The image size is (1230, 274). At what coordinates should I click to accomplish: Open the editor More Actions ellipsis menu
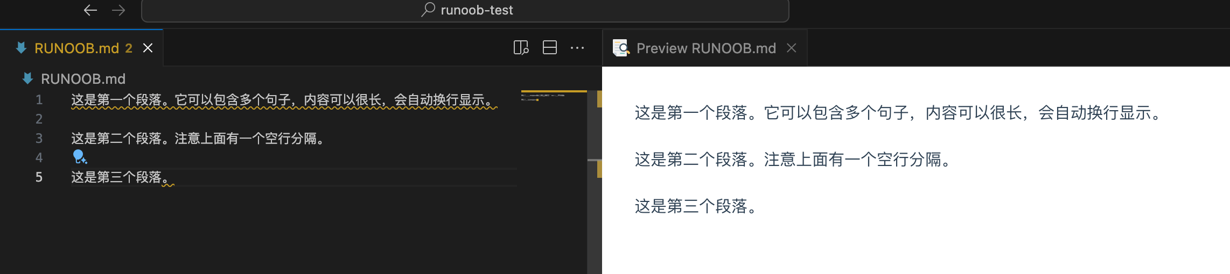pos(577,48)
